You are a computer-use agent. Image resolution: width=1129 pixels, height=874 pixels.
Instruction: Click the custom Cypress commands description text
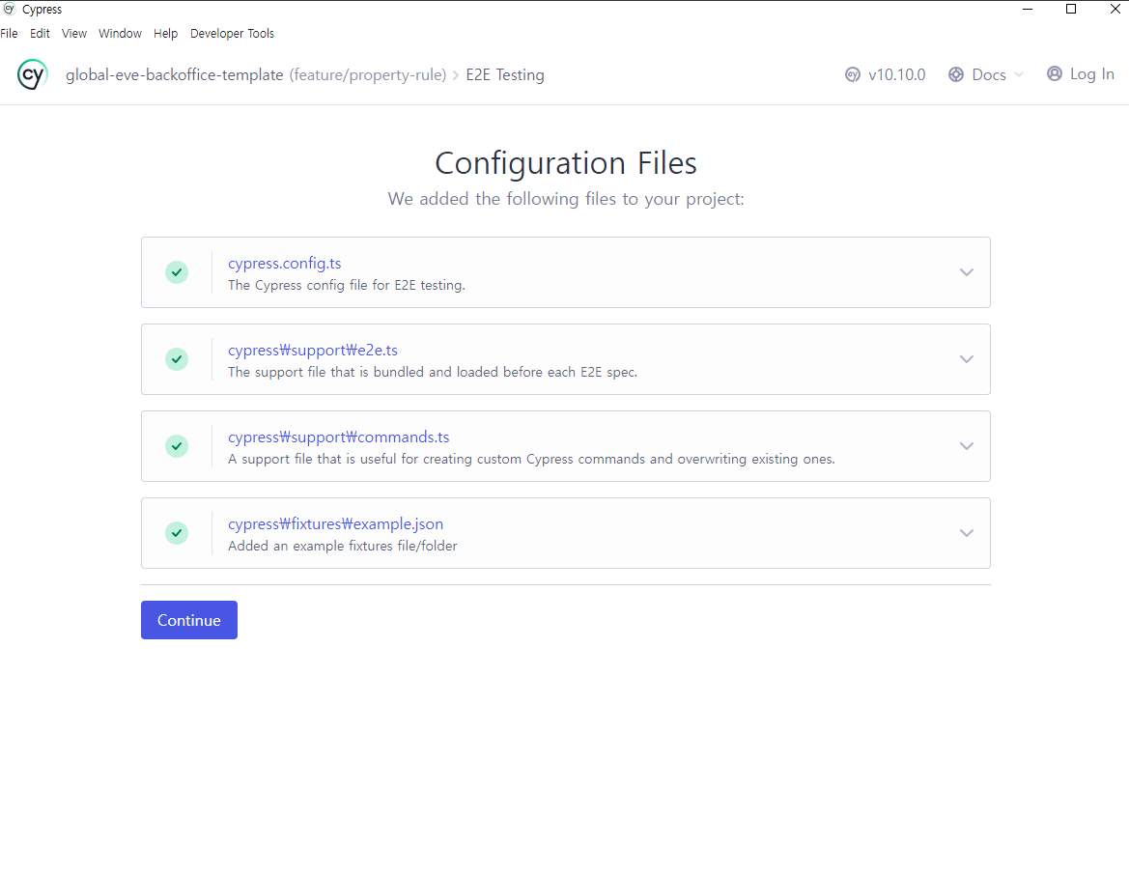pos(531,460)
